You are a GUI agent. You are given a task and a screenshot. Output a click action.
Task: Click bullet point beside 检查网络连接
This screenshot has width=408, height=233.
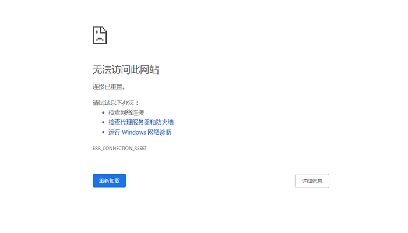click(103, 112)
